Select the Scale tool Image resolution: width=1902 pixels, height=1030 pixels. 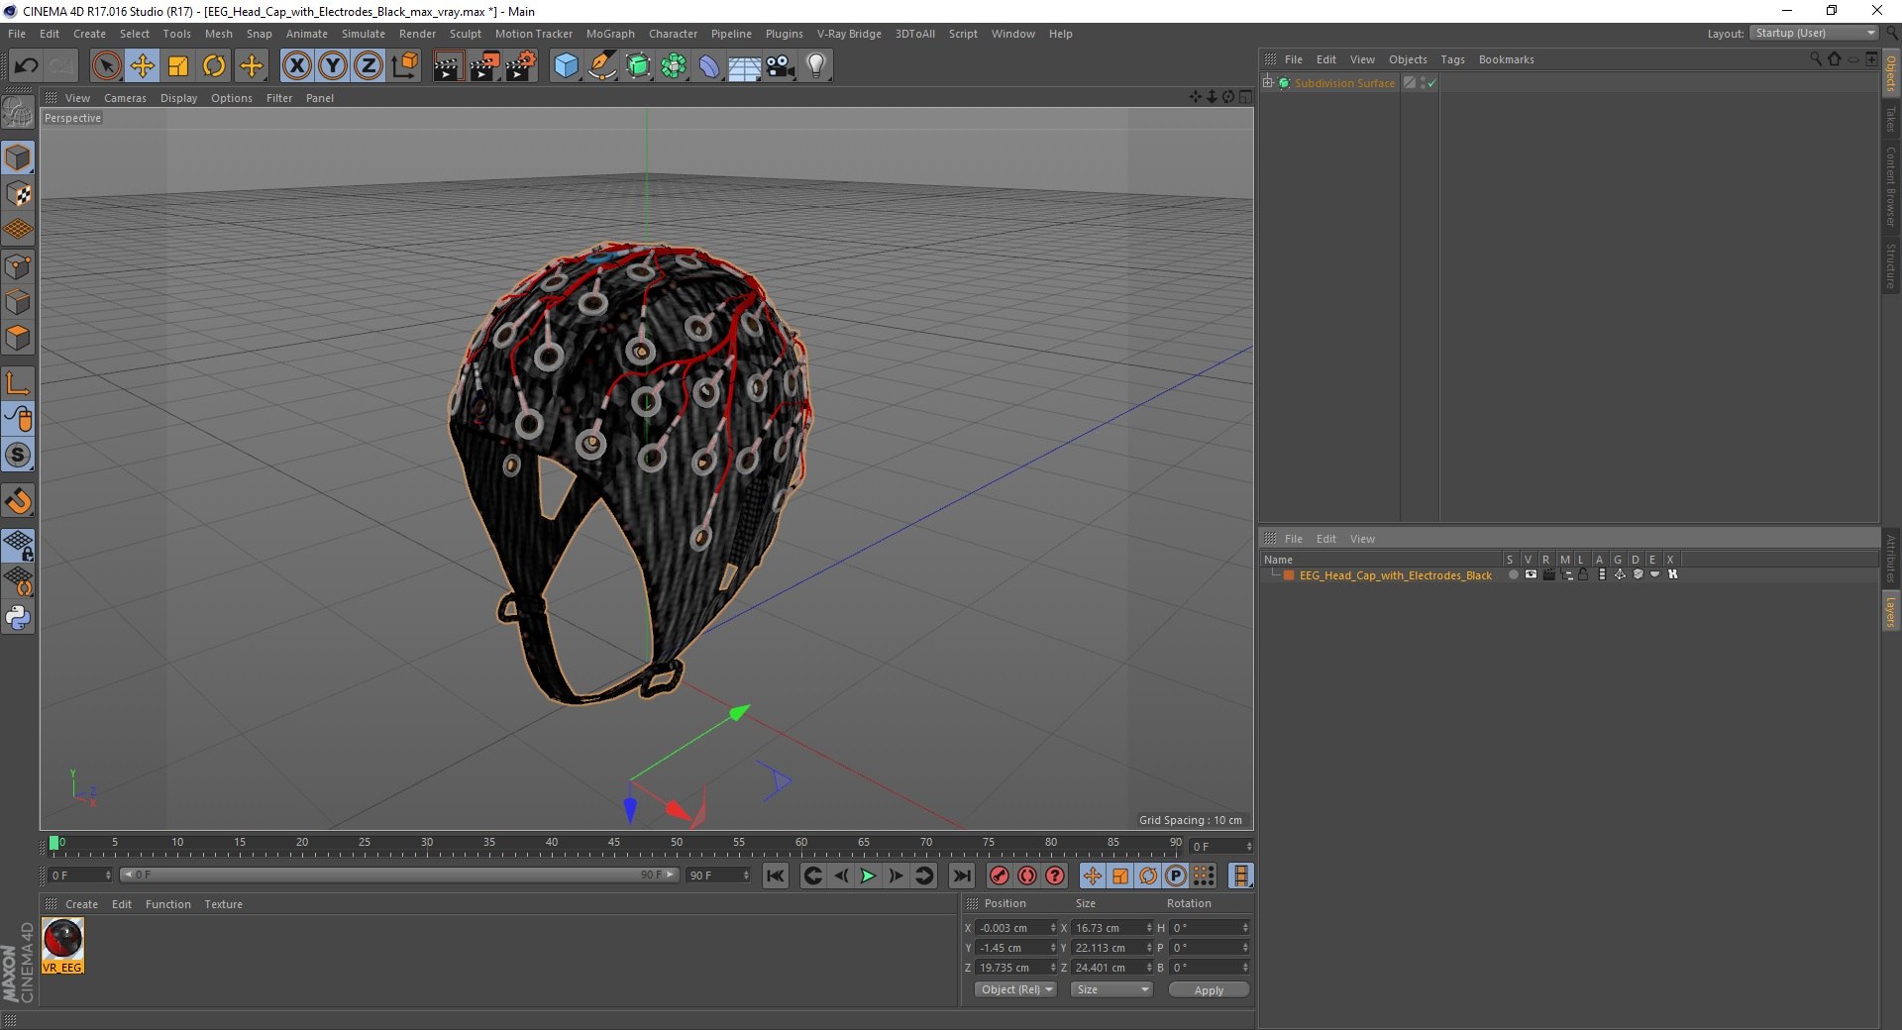pyautogui.click(x=178, y=66)
